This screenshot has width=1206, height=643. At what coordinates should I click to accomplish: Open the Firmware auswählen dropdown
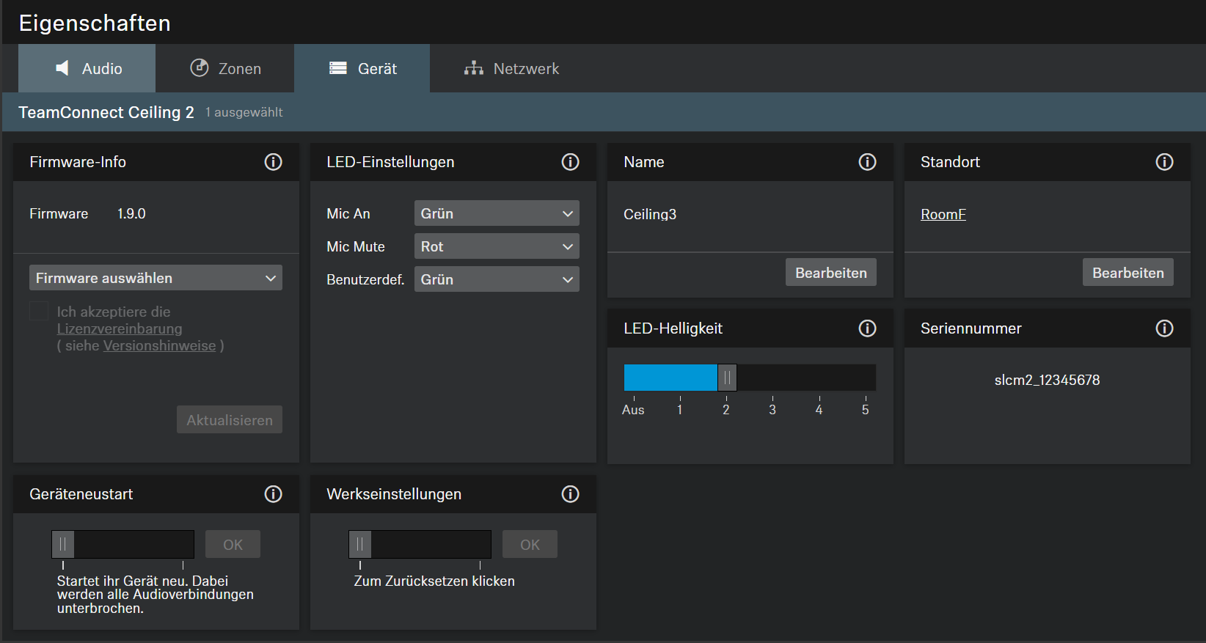pos(156,278)
